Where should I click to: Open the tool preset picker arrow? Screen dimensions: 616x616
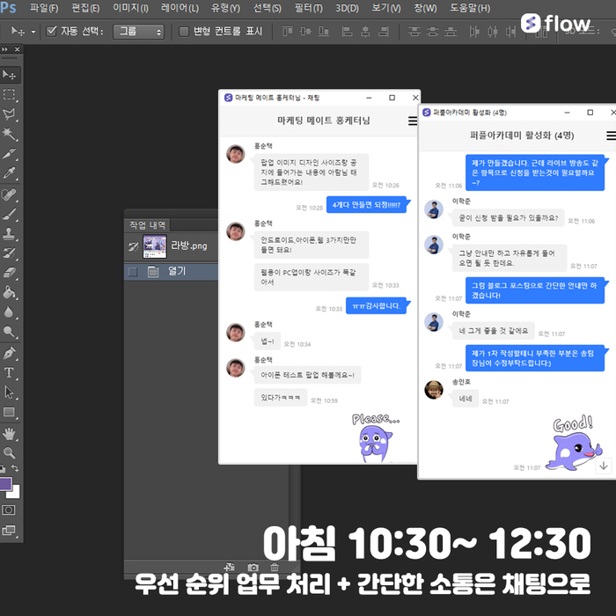33,32
